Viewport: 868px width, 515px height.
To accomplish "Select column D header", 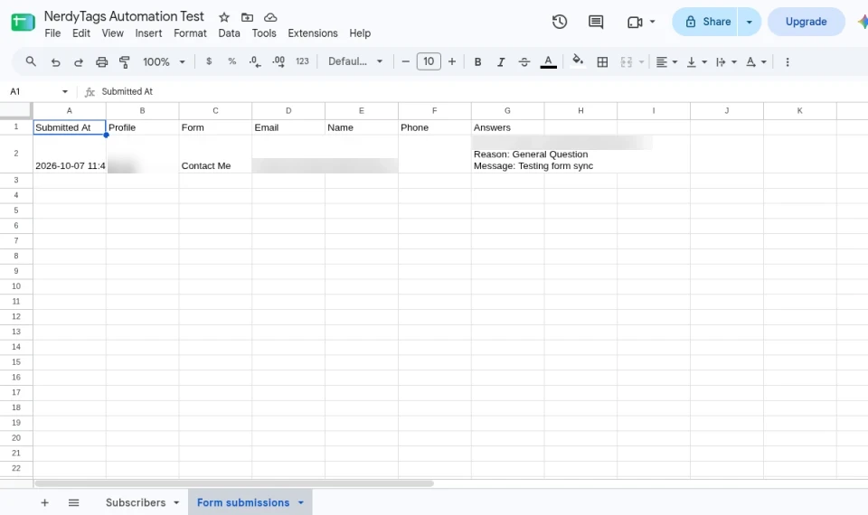I will click(288, 110).
